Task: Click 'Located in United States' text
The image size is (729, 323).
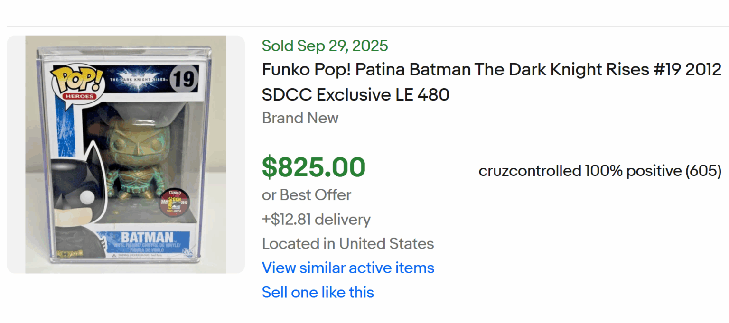Action: [x=348, y=243]
